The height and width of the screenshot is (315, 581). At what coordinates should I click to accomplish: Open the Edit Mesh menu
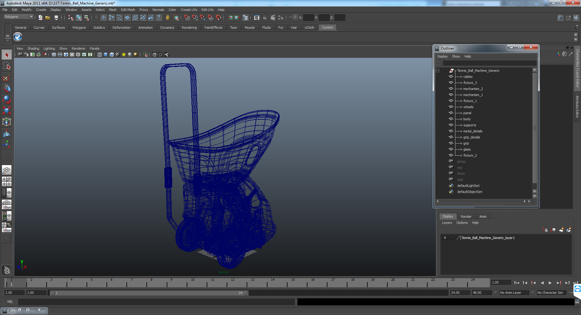pos(128,10)
